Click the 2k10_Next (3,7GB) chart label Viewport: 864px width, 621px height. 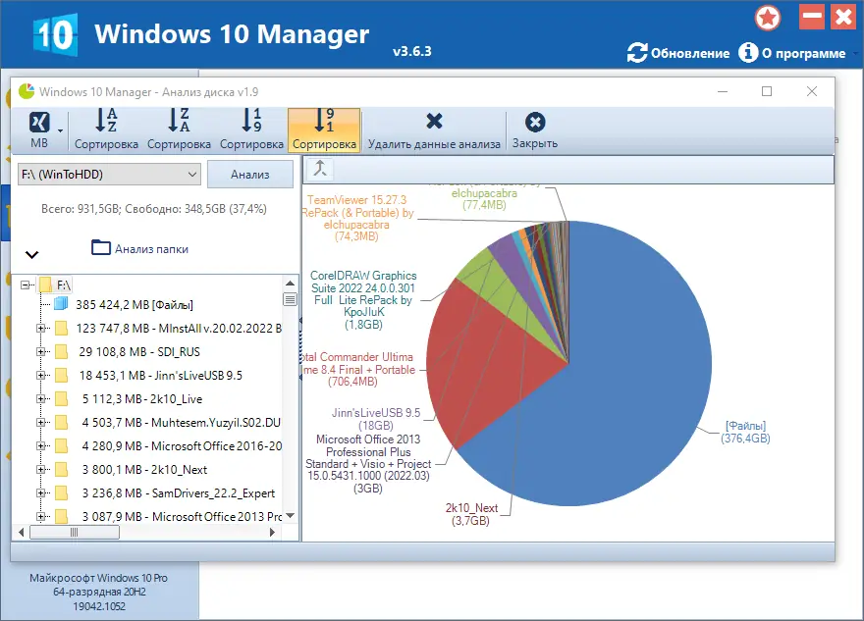point(471,514)
